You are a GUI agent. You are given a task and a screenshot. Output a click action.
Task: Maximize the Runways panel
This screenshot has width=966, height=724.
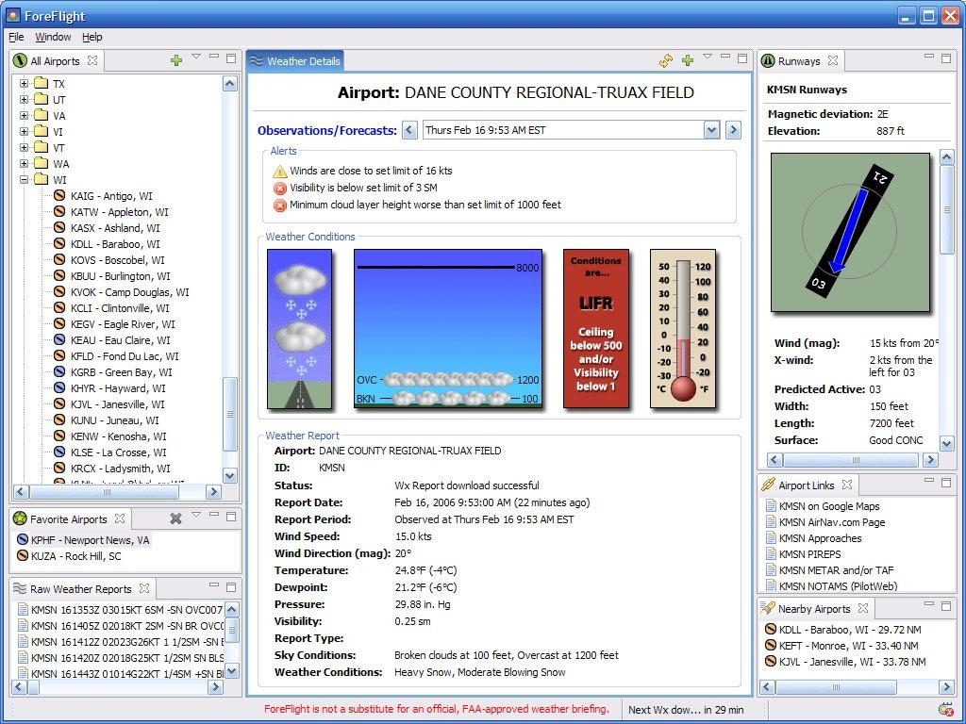coord(945,58)
